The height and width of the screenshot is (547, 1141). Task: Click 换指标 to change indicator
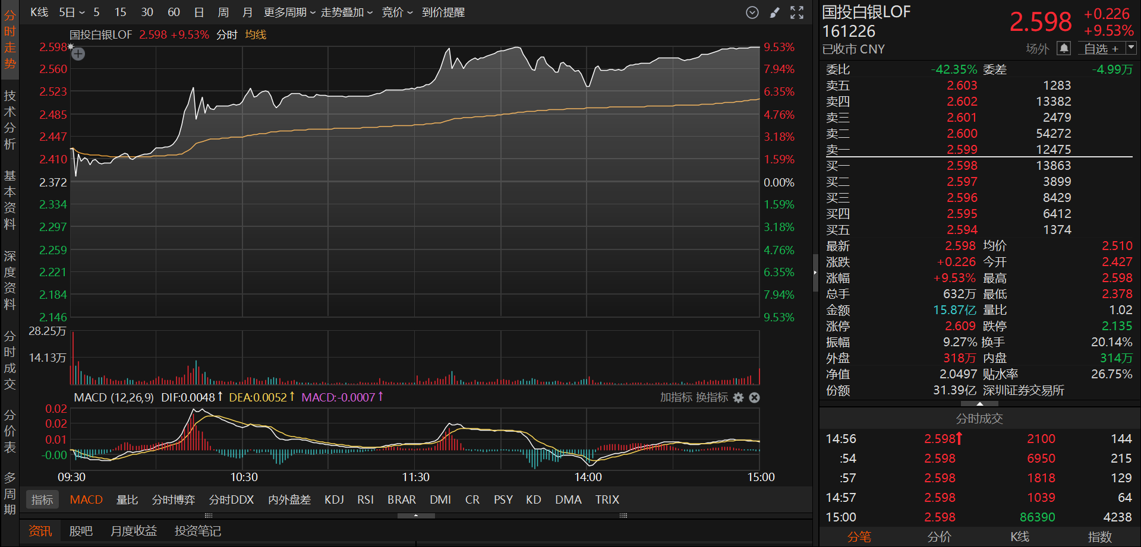712,397
